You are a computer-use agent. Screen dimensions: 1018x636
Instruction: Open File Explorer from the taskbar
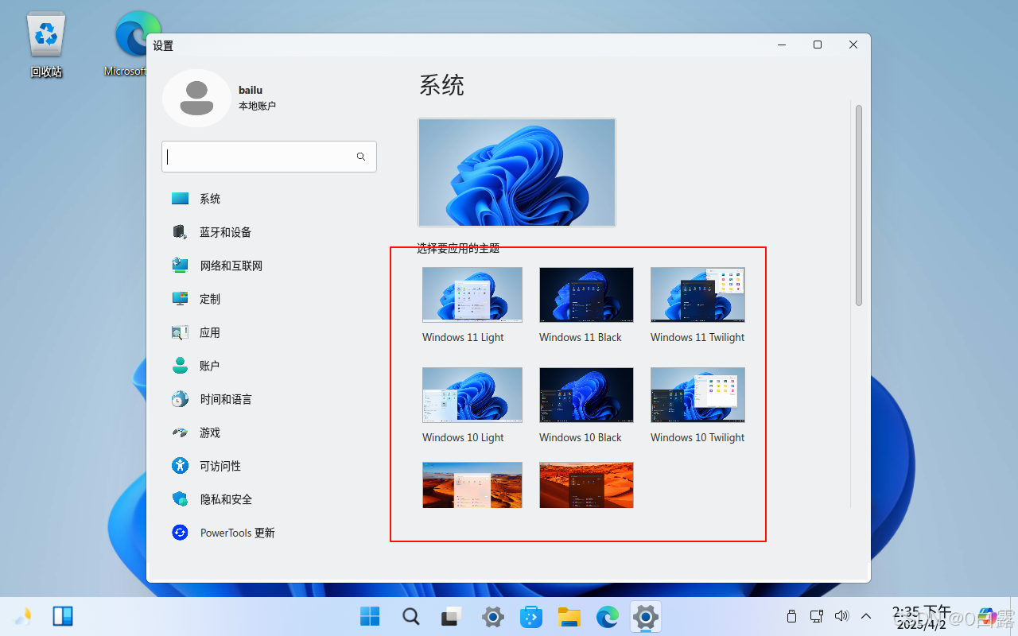tap(569, 616)
